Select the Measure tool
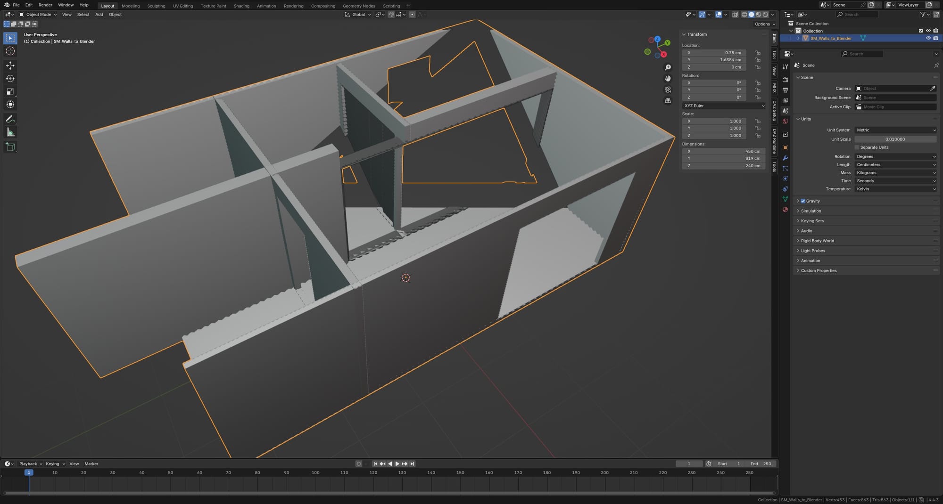943x504 pixels. click(x=10, y=132)
